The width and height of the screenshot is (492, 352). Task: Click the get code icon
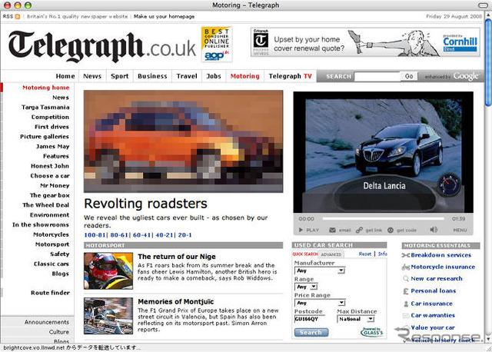(x=391, y=230)
